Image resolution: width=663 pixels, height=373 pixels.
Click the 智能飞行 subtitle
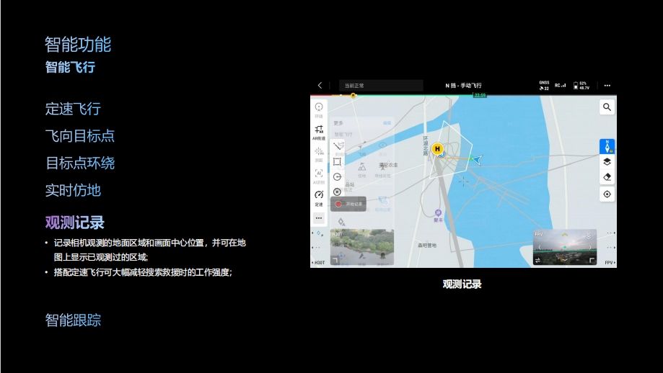tap(70, 67)
